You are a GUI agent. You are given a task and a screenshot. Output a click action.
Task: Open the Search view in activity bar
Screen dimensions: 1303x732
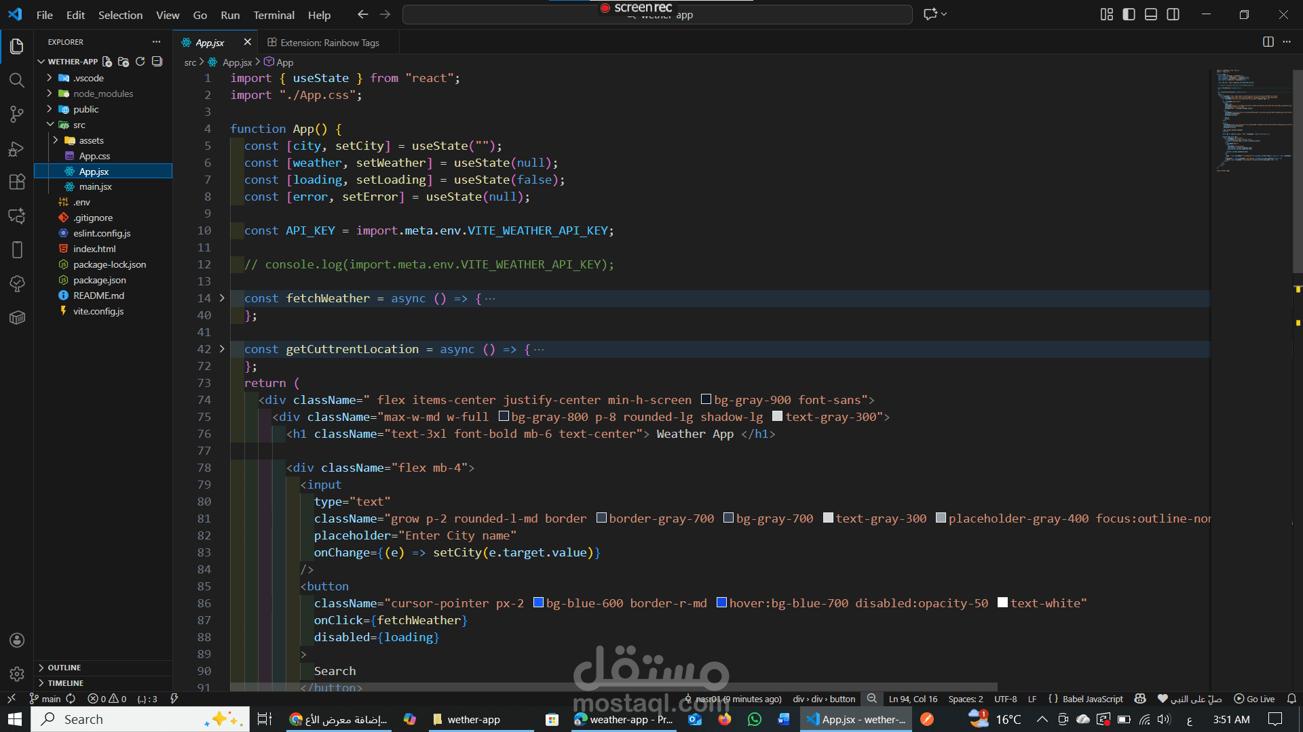click(17, 80)
